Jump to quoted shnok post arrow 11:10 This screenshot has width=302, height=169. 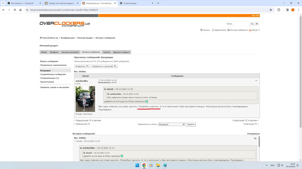click(115, 89)
